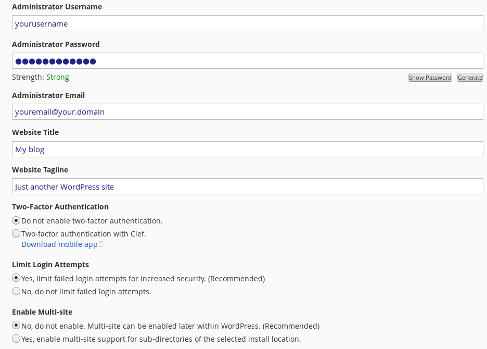This screenshot has height=349, width=487.
Task: Click the Strong password strength indicator
Action: 57,77
